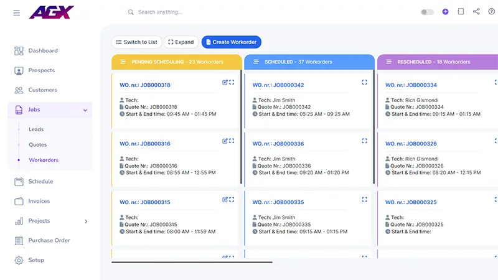Open the Rescheduled column menu icon

coord(389,62)
